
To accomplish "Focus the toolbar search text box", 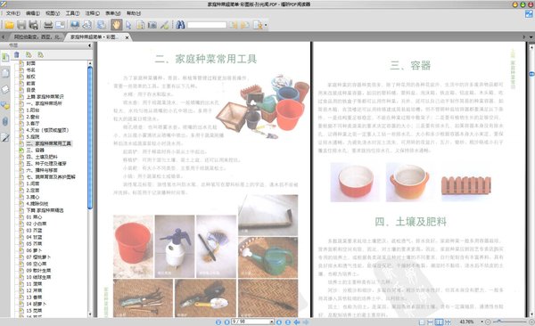I will click(207, 25).
